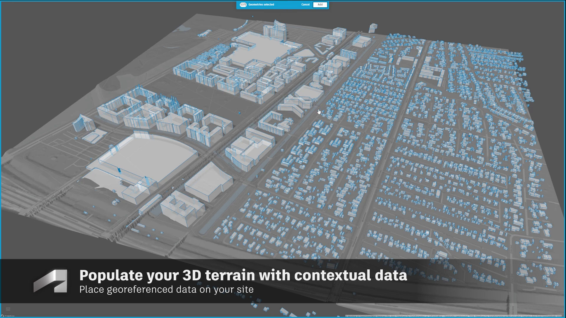
Task: Click the Autodesk Forma logo in banner
Action: pos(50,281)
